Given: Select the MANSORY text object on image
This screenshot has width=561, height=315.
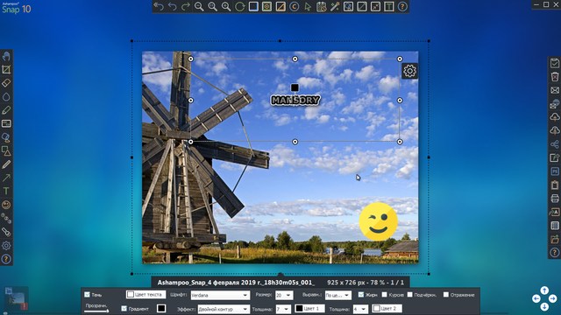Looking at the screenshot, I should [x=295, y=101].
